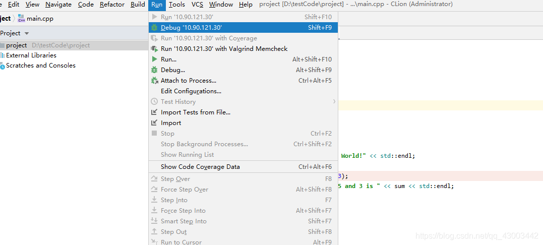Image resolution: width=543 pixels, height=245 pixels.
Task: Click the Step Into down-arrow icon
Action: [154, 200]
